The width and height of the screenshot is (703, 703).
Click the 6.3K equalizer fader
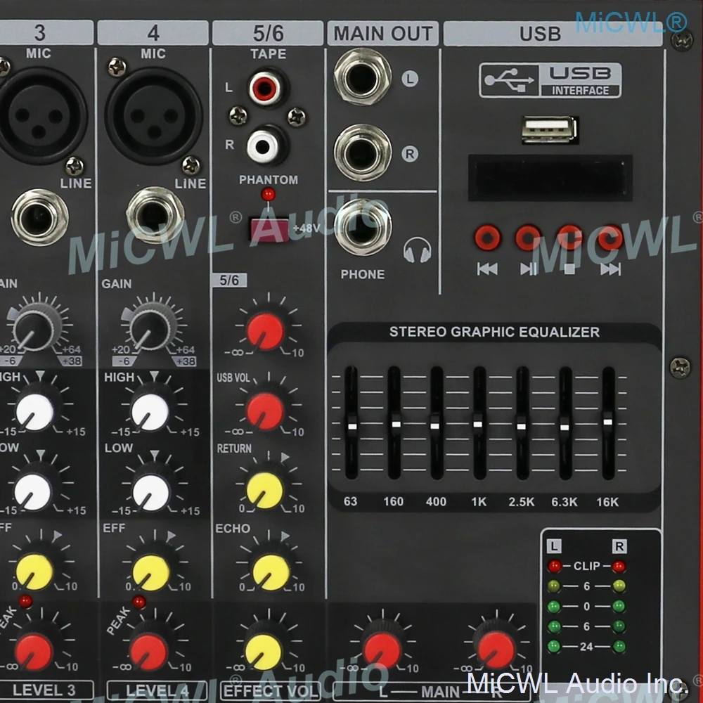pos(565,427)
